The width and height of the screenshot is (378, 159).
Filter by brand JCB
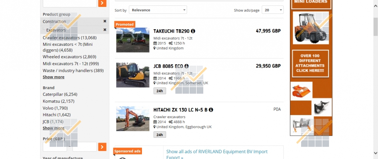point(53,122)
